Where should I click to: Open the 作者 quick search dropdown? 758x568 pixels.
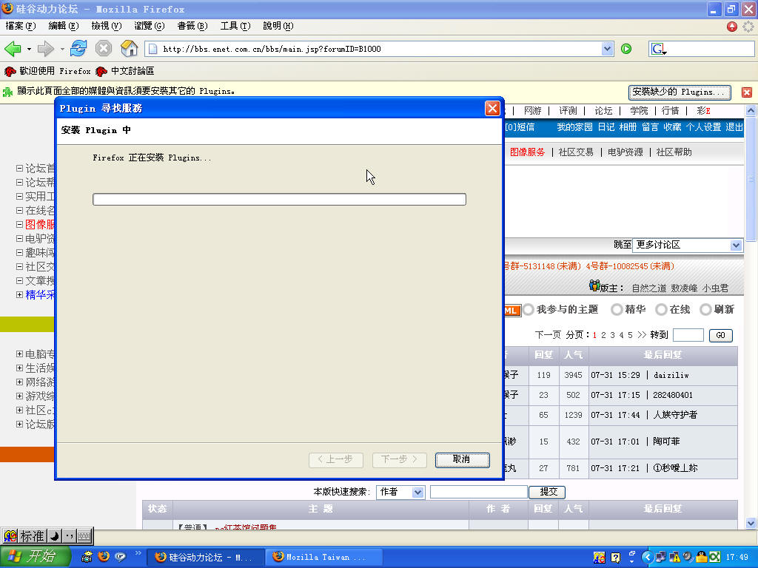pyautogui.click(x=400, y=492)
